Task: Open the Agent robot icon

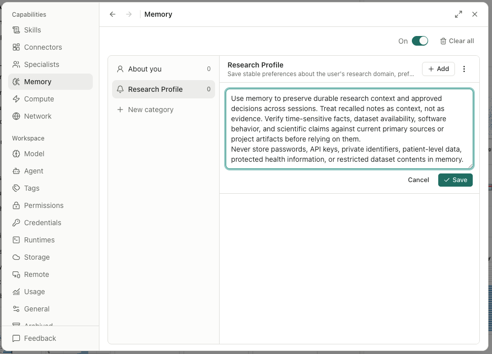Action: pyautogui.click(x=16, y=171)
